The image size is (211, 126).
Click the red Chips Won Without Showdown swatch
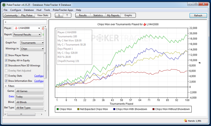pyautogui.click(x=153, y=109)
